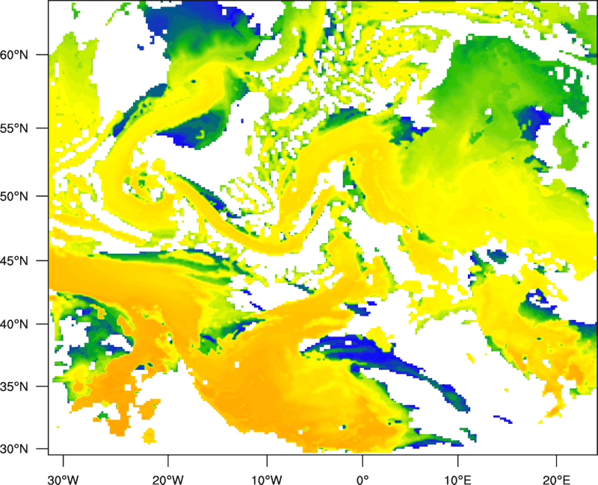Click the 30°N latitude label
This screenshot has height=485, width=598.
[x=14, y=449]
